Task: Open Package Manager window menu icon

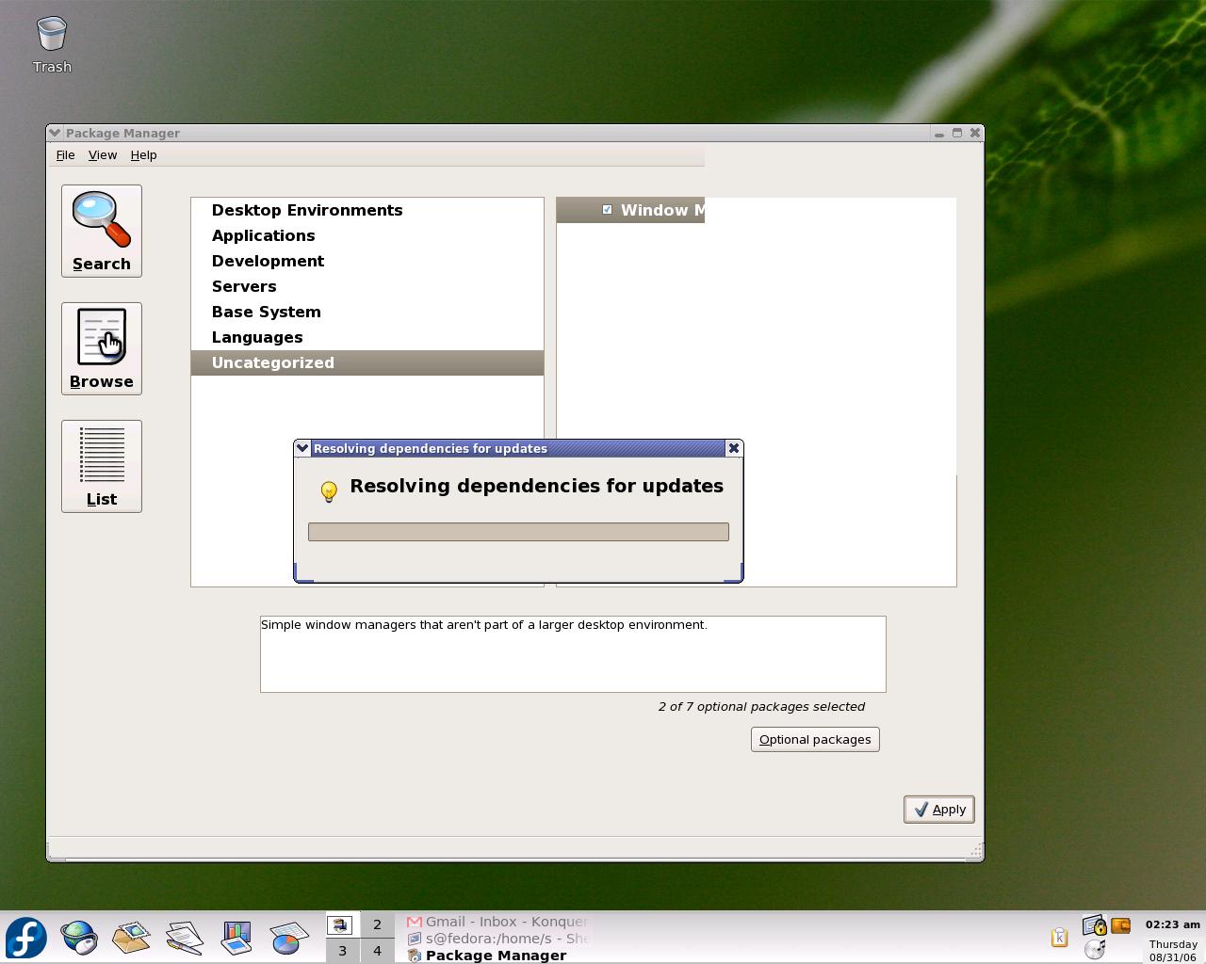Action: pyautogui.click(x=56, y=133)
